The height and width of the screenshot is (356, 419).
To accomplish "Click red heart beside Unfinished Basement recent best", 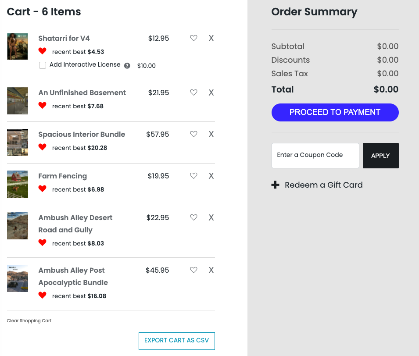I will (42, 105).
